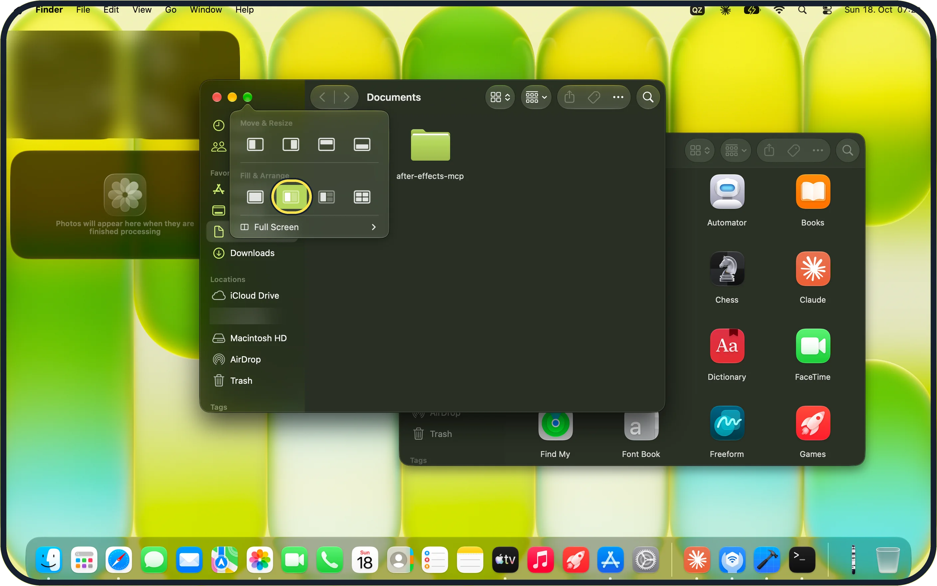Open group-by dropdown in background window
The width and height of the screenshot is (937, 586).
click(736, 150)
